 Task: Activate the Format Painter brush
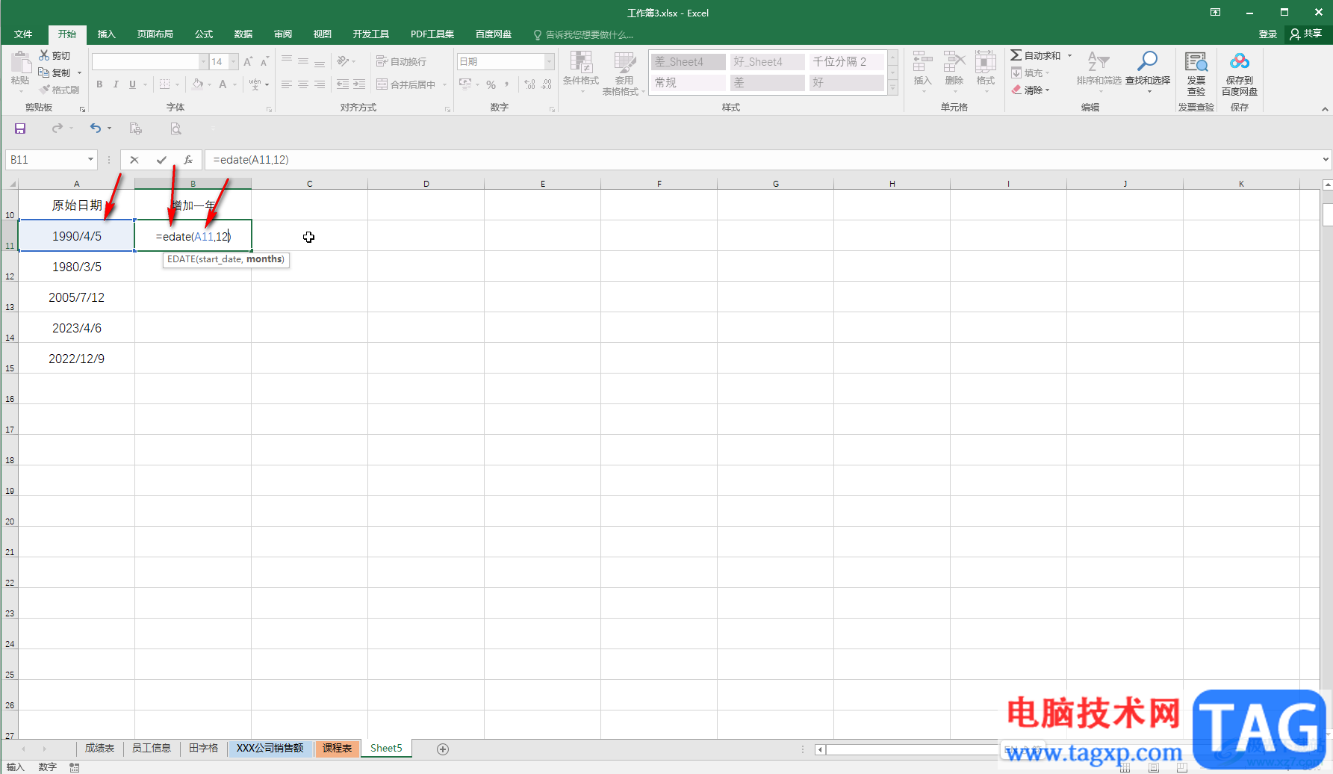[x=59, y=90]
